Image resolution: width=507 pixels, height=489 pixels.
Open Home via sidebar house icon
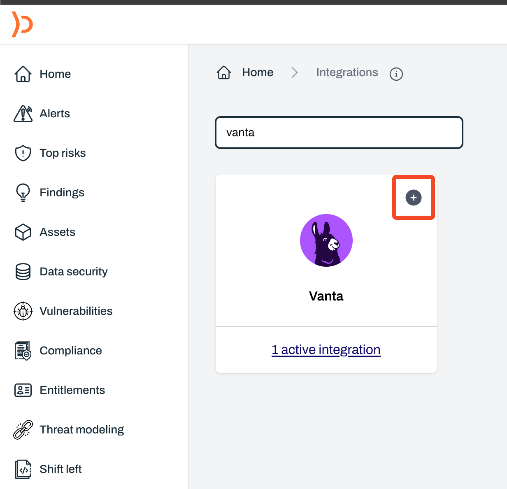[x=23, y=74]
